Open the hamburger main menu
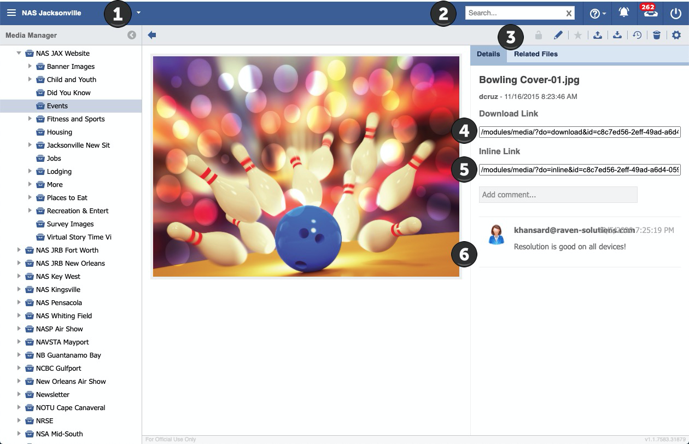The image size is (689, 444). [x=11, y=13]
